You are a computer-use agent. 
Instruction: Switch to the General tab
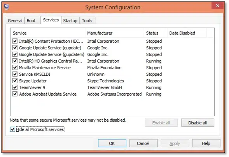[x=15, y=21]
